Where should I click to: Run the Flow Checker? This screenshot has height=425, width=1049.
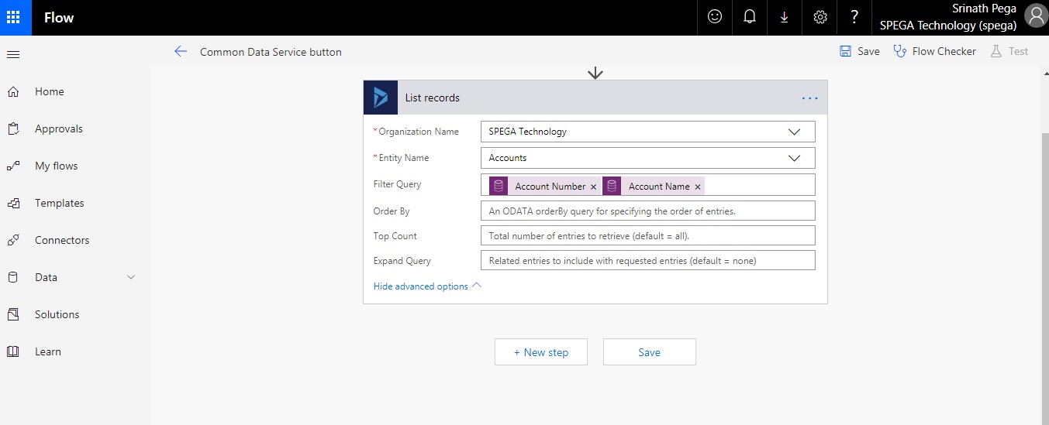point(934,51)
